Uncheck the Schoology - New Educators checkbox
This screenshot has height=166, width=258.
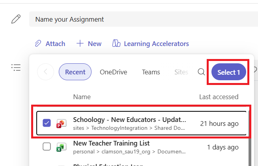click(x=47, y=123)
